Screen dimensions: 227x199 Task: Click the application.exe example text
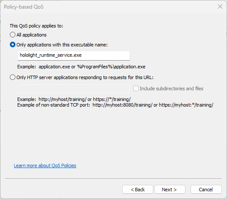[x=81, y=67]
